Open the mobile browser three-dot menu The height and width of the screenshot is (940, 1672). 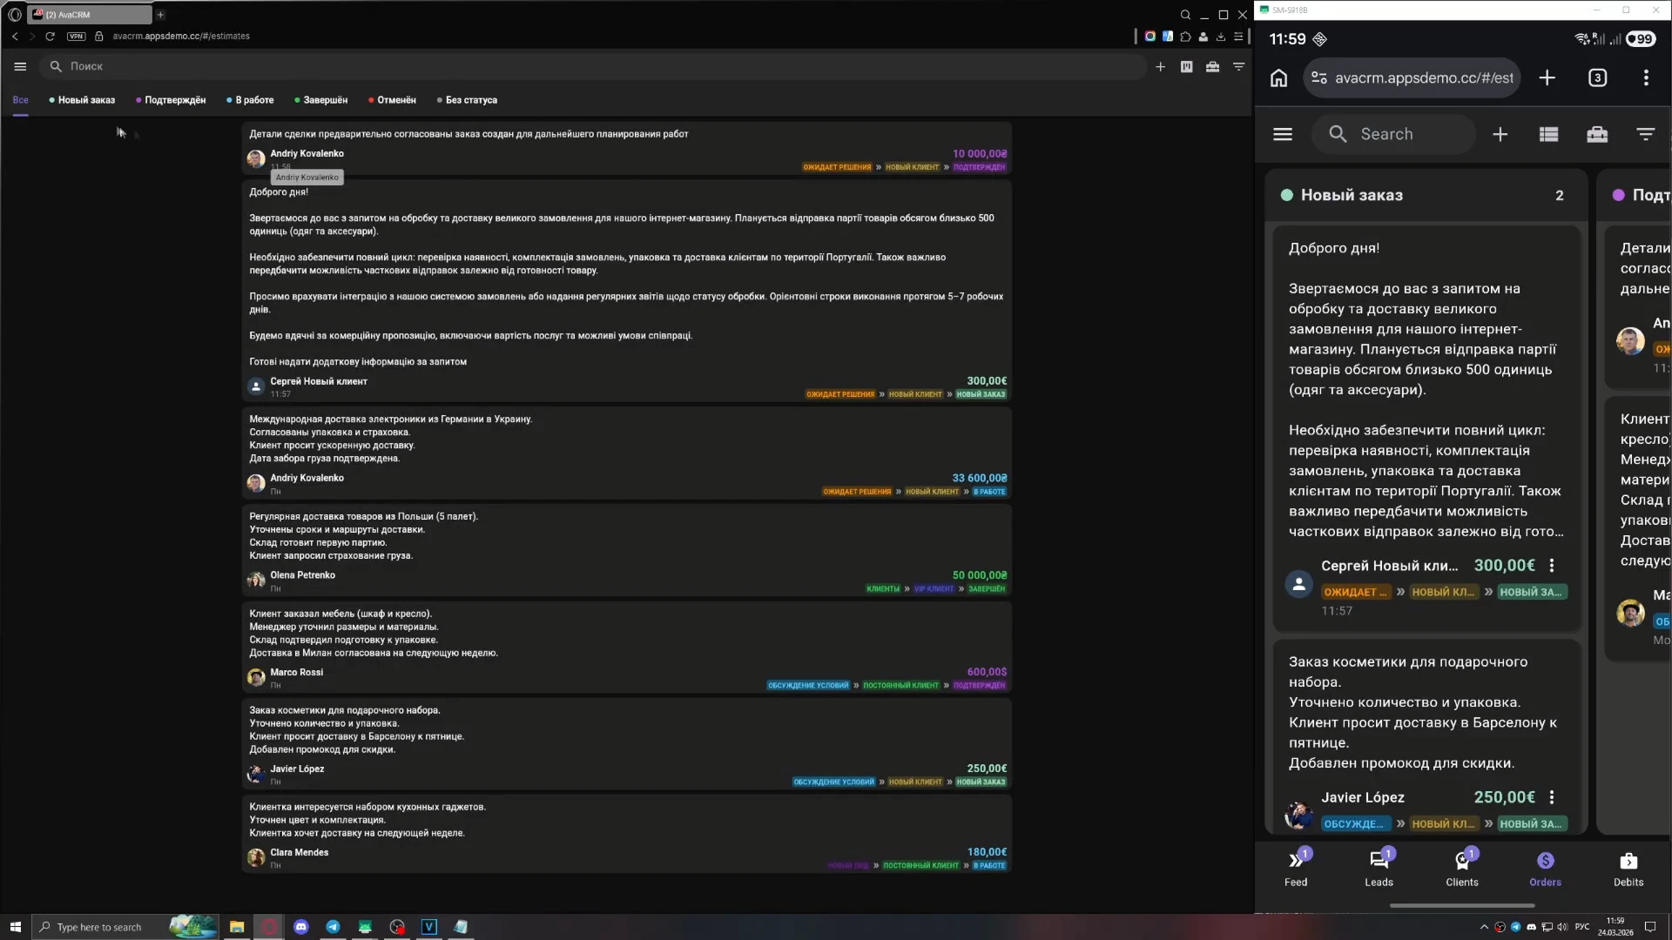click(x=1645, y=77)
